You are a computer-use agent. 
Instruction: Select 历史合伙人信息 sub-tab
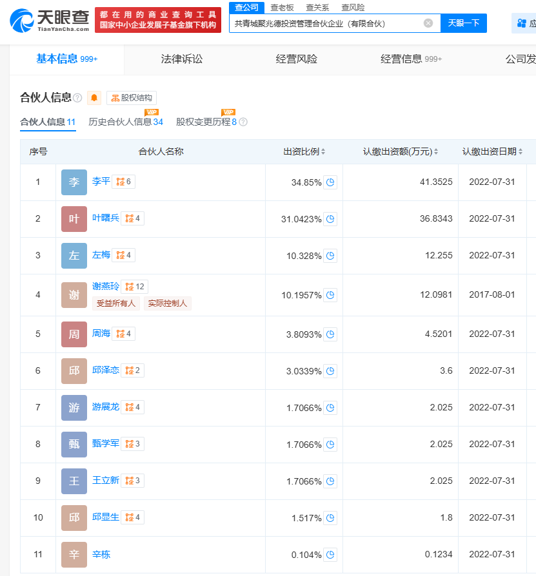click(x=125, y=122)
